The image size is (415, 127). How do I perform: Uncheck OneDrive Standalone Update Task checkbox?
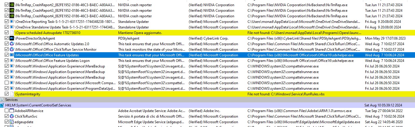7,27
